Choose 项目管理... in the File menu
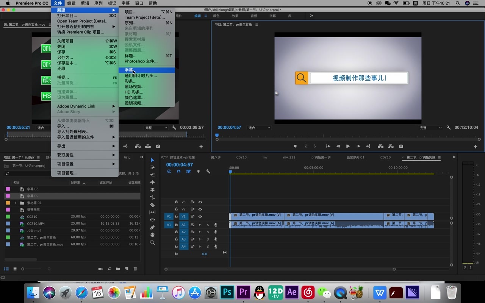The image size is (485, 303). tap(85, 173)
